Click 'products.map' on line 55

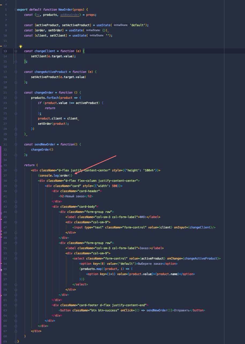pos(91,269)
